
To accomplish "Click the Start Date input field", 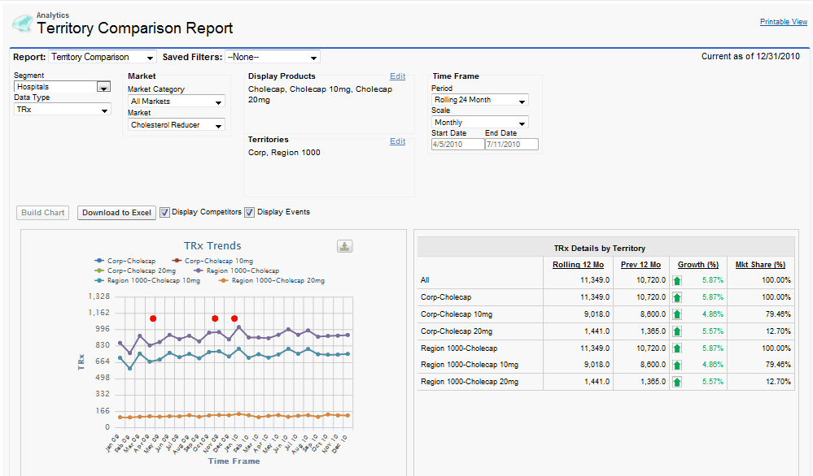I will [456, 145].
